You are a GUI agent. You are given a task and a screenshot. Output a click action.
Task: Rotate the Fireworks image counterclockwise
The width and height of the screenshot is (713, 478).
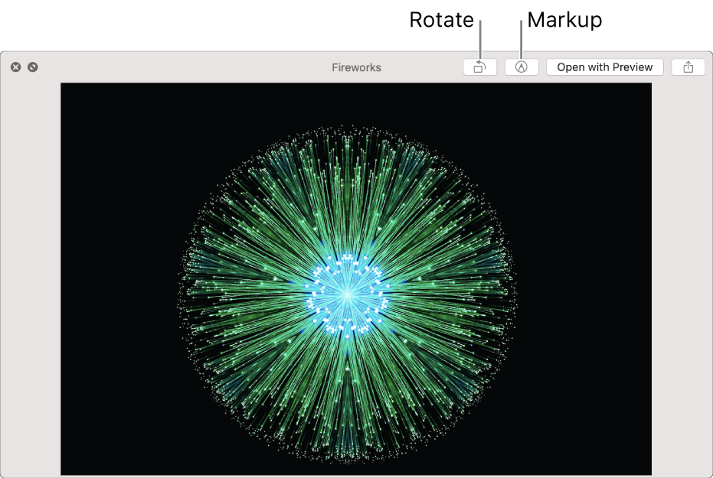point(479,67)
